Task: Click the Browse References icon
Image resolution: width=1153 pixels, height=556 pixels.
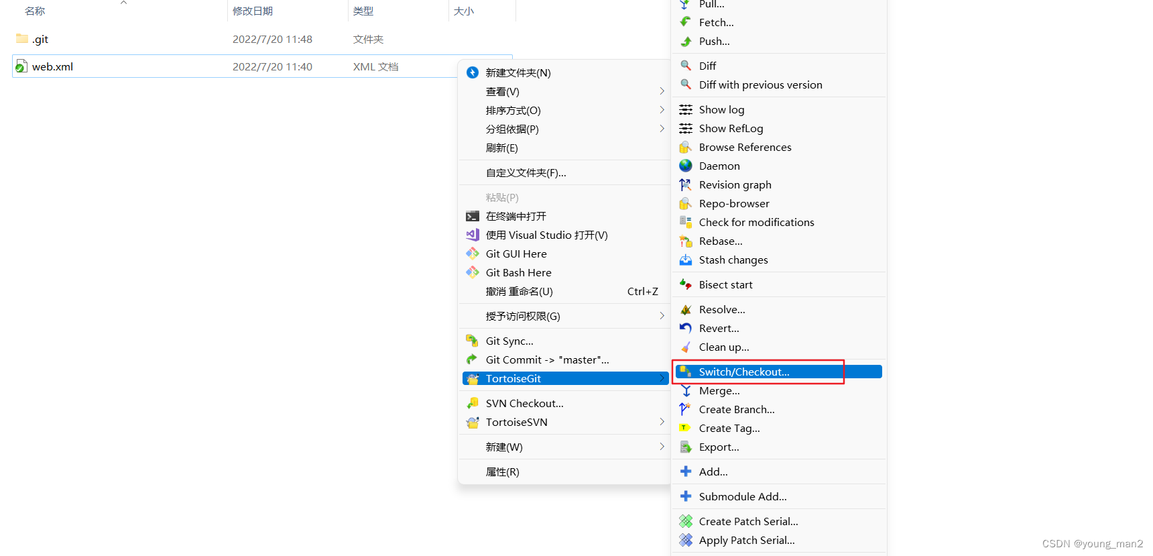Action: 686,147
